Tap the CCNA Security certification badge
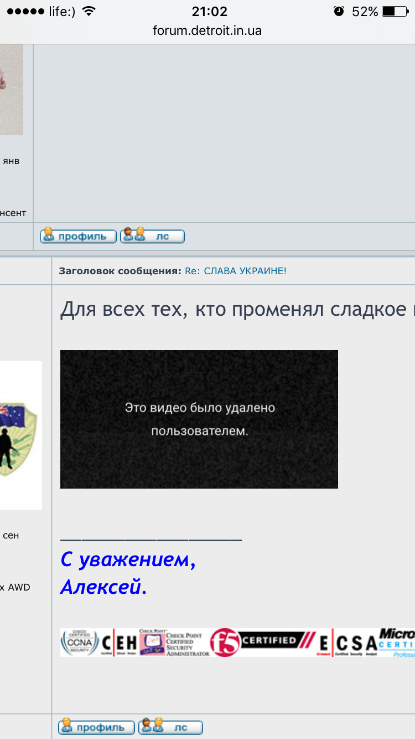 [x=79, y=643]
